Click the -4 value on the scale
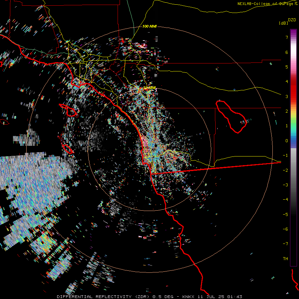The width and height of the screenshot is (299, 299). [x=285, y=200]
